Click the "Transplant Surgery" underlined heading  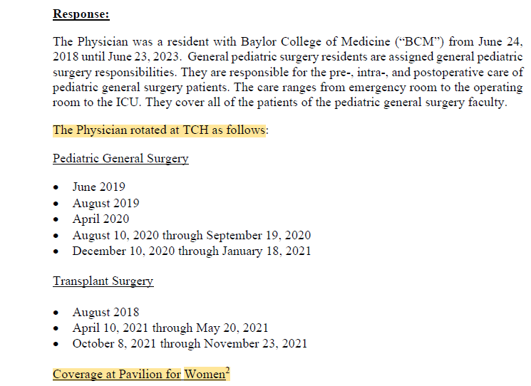[x=103, y=281]
